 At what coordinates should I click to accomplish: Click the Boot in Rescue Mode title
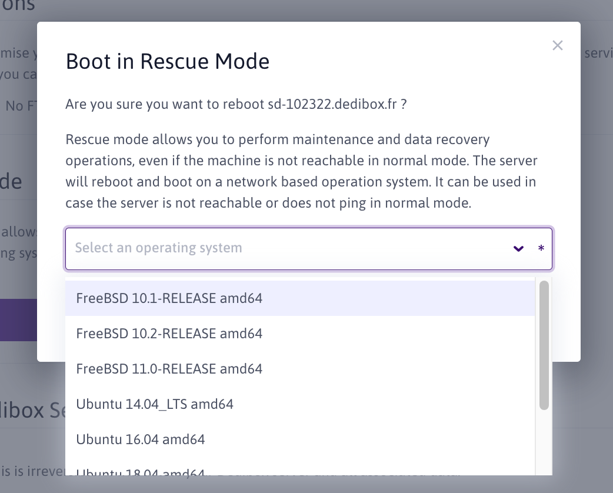coord(168,61)
